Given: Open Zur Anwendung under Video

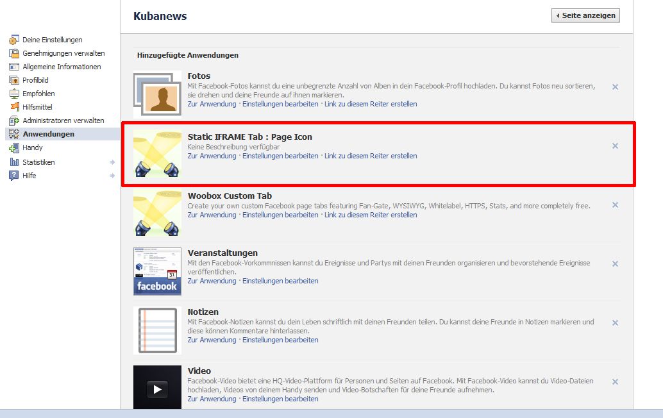Looking at the screenshot, I should [x=212, y=399].
